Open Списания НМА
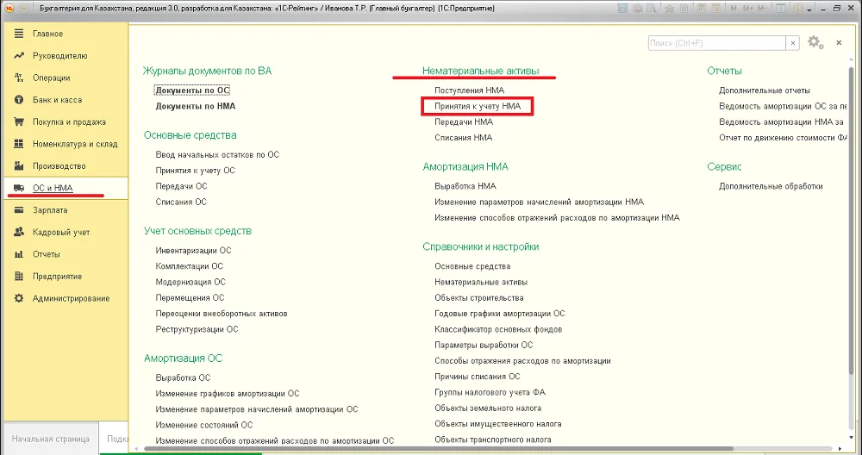 [463, 138]
